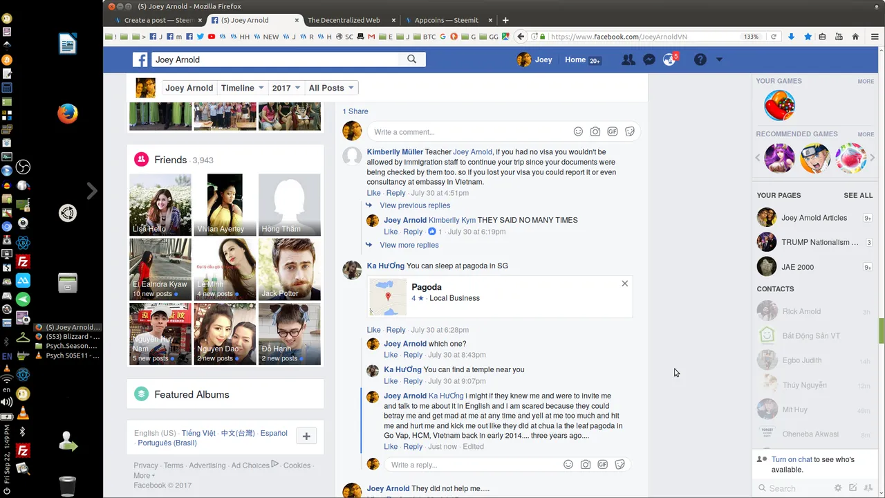Click the Facebook search box

pos(275,59)
